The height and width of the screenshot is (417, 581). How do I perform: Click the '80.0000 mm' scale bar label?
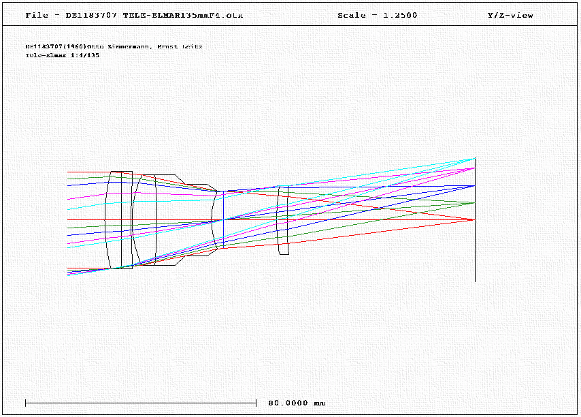[x=297, y=403]
